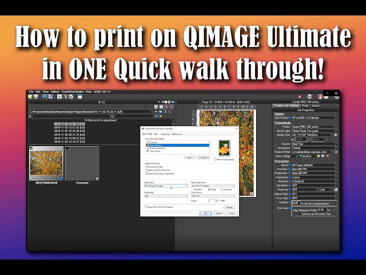Open Printer Paper Size dropdown in dialog
The width and height of the screenshot is (366, 275).
(213, 186)
